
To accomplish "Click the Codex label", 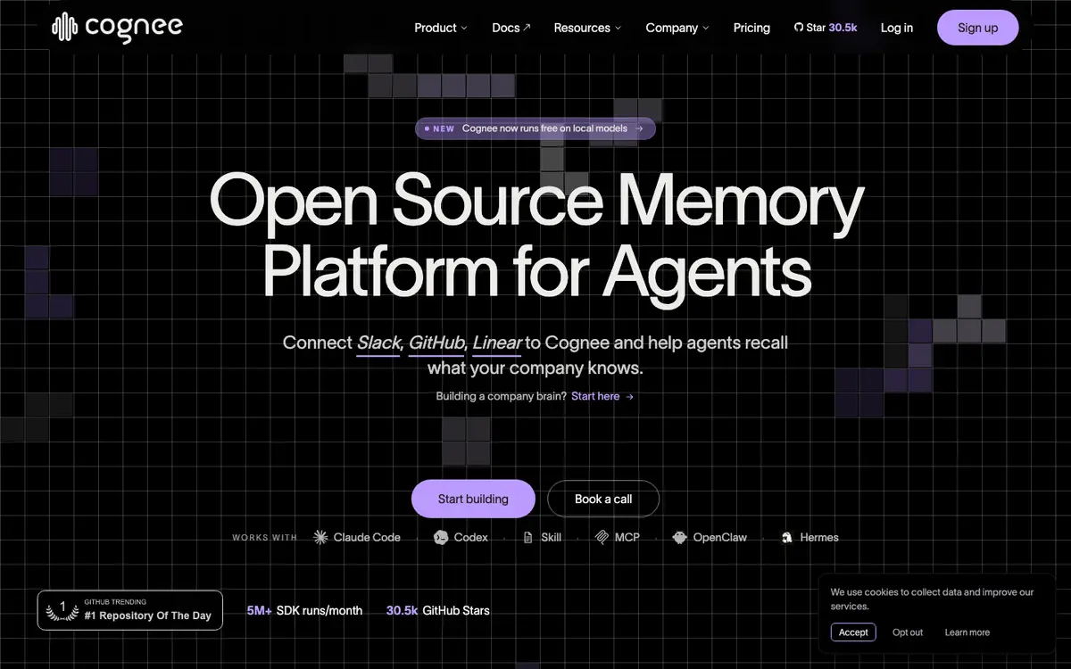I will coord(471,537).
